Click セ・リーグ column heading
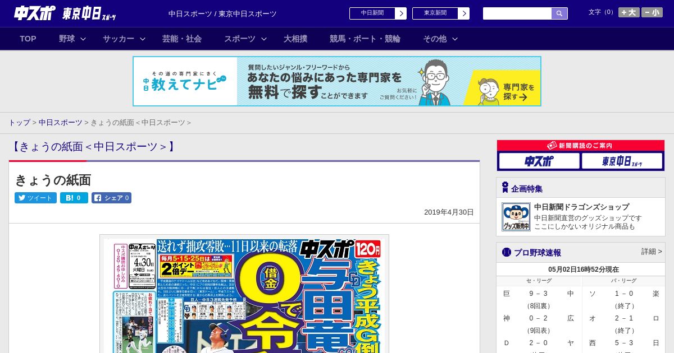674x353 pixels. tap(539, 281)
